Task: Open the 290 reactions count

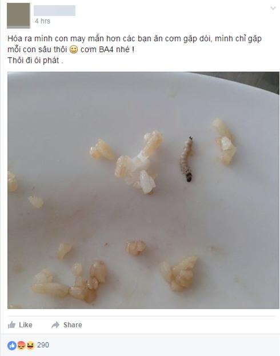Action: click(43, 345)
